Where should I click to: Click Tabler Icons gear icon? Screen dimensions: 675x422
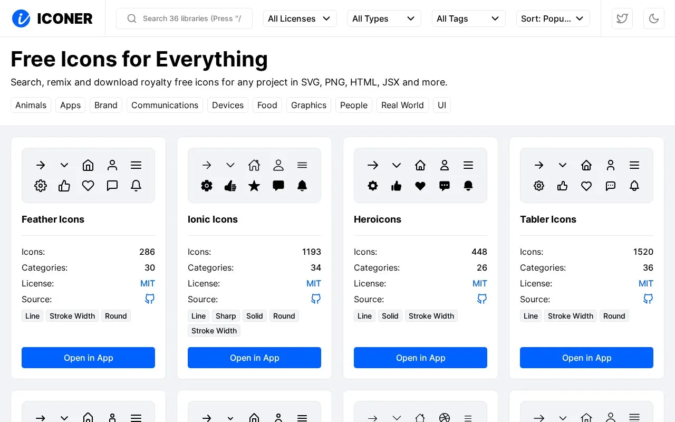[x=539, y=186]
